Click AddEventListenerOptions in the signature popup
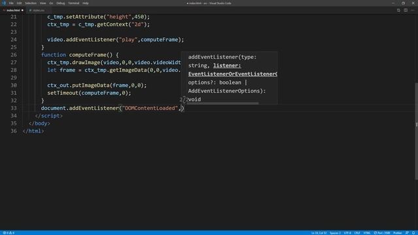The image size is (418, 235). 224,91
